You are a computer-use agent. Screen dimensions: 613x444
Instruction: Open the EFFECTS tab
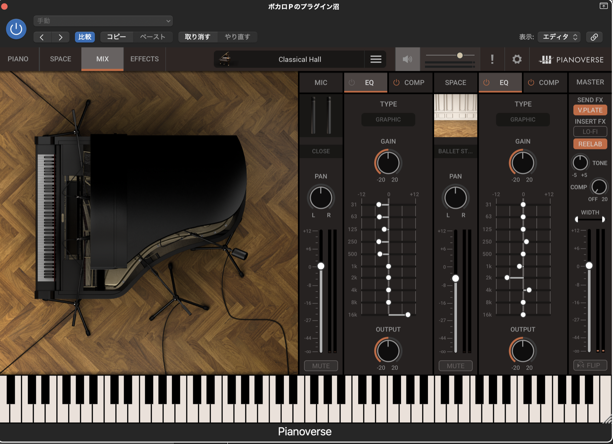pyautogui.click(x=144, y=59)
